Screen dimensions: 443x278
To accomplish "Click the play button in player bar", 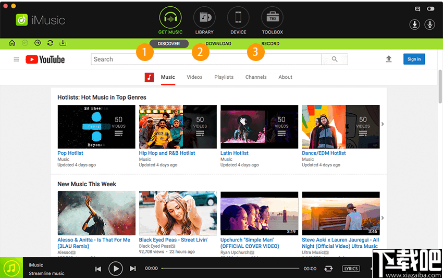I will point(116,269).
